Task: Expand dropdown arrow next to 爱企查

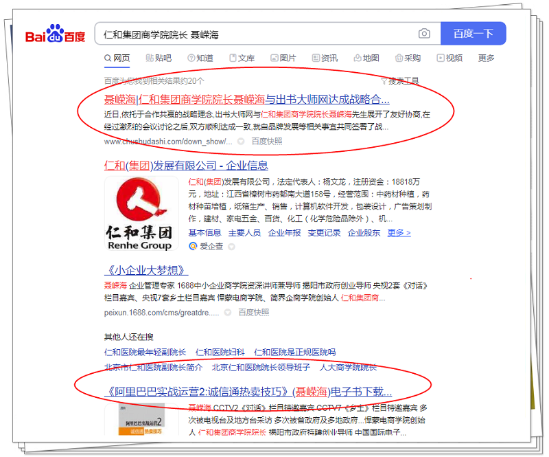Action: (x=232, y=246)
